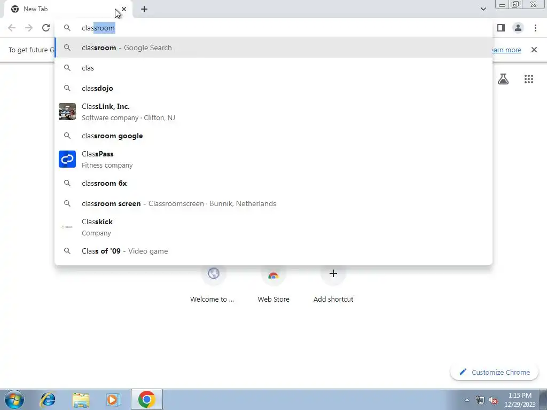
Task: Reload the page with the refresh icon
Action: click(46, 28)
